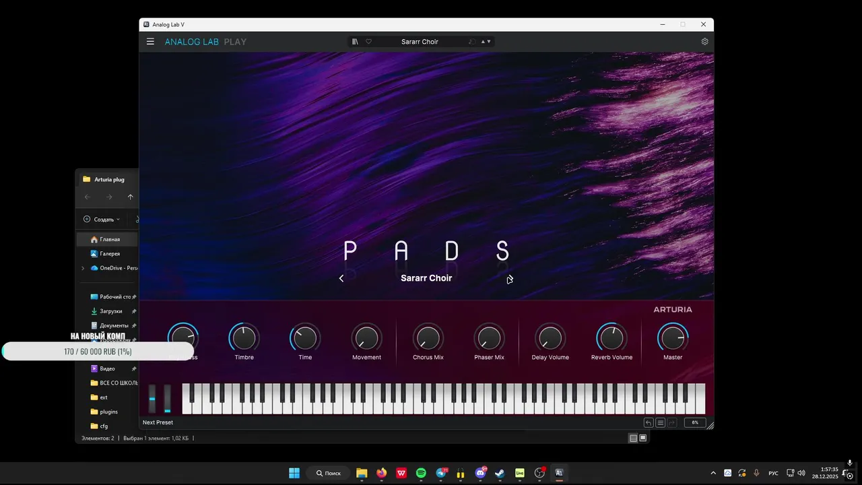This screenshot has width=862, height=485.
Task: Click the Delay Volume knob
Action: point(550,338)
